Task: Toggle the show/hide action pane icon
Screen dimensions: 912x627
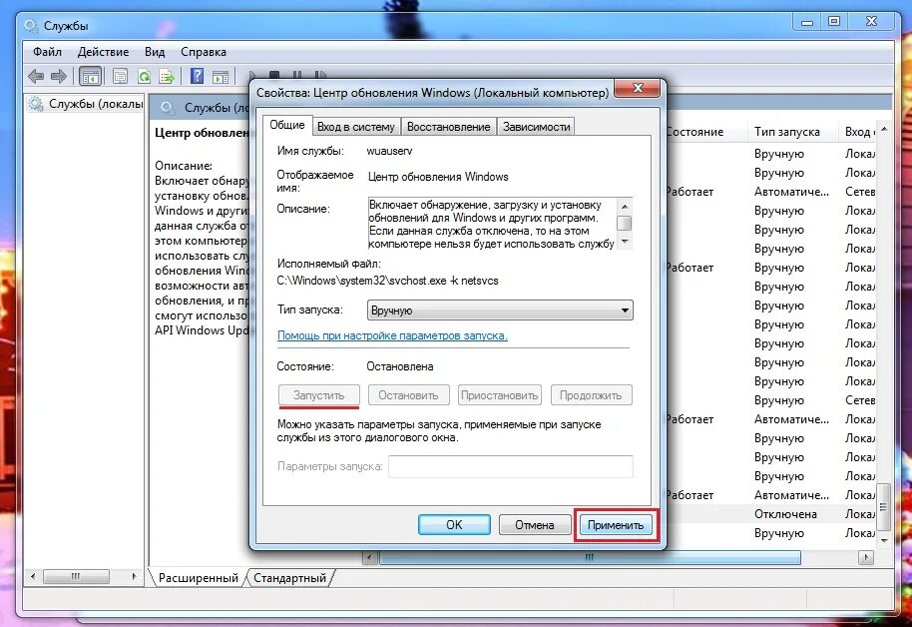Action: [x=221, y=76]
